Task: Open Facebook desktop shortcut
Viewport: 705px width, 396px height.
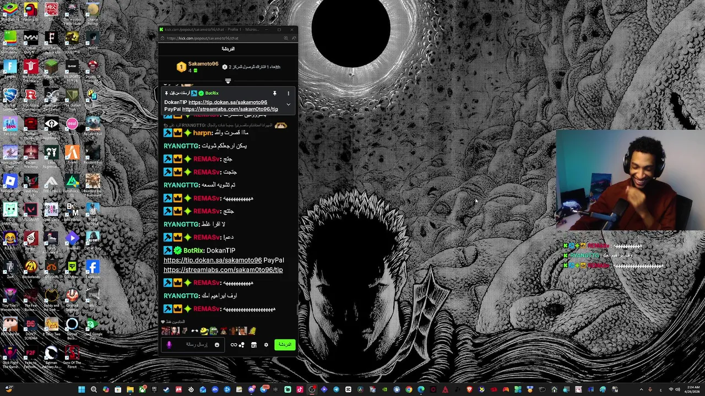Action: click(x=93, y=270)
